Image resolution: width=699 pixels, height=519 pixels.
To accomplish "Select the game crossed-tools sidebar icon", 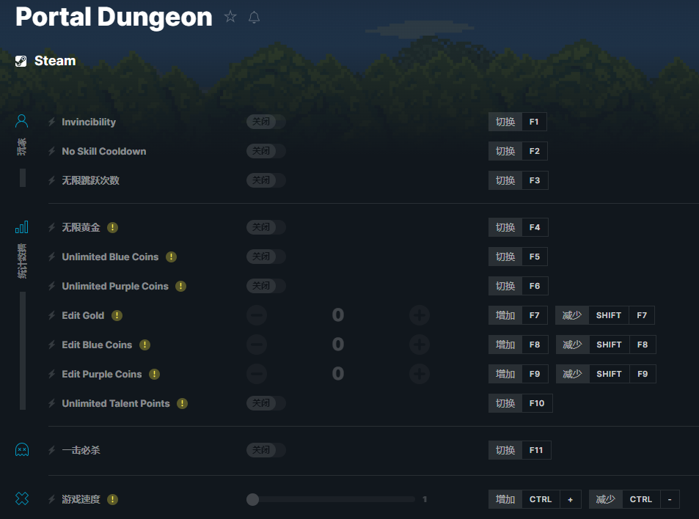I will click(x=22, y=498).
